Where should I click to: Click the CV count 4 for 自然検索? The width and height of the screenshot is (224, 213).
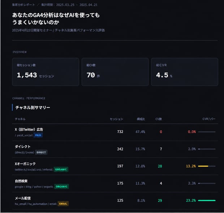pyautogui.click(x=161, y=183)
